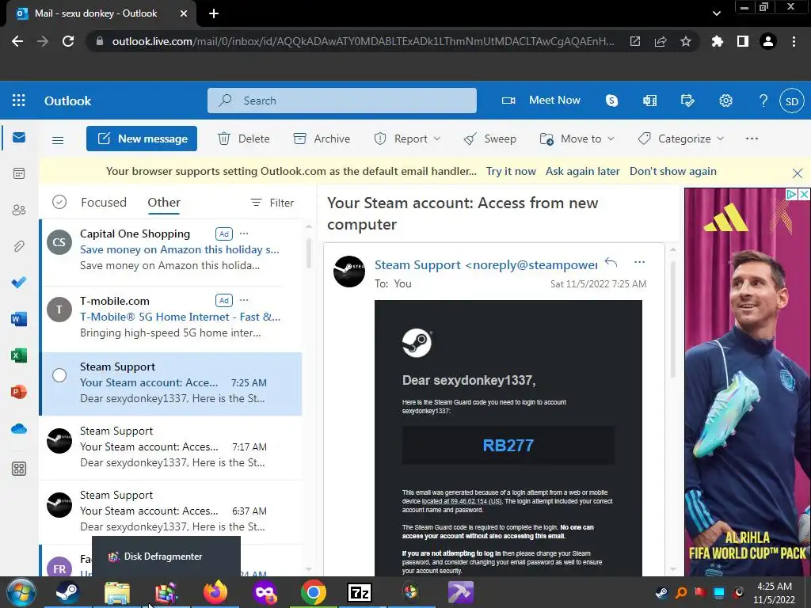Screen dimensions: 811x608
Task: Open a new browser tab
Action: [214, 13]
